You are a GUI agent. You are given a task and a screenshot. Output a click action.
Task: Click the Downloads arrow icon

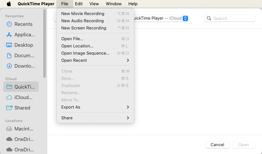(x=9, y=66)
